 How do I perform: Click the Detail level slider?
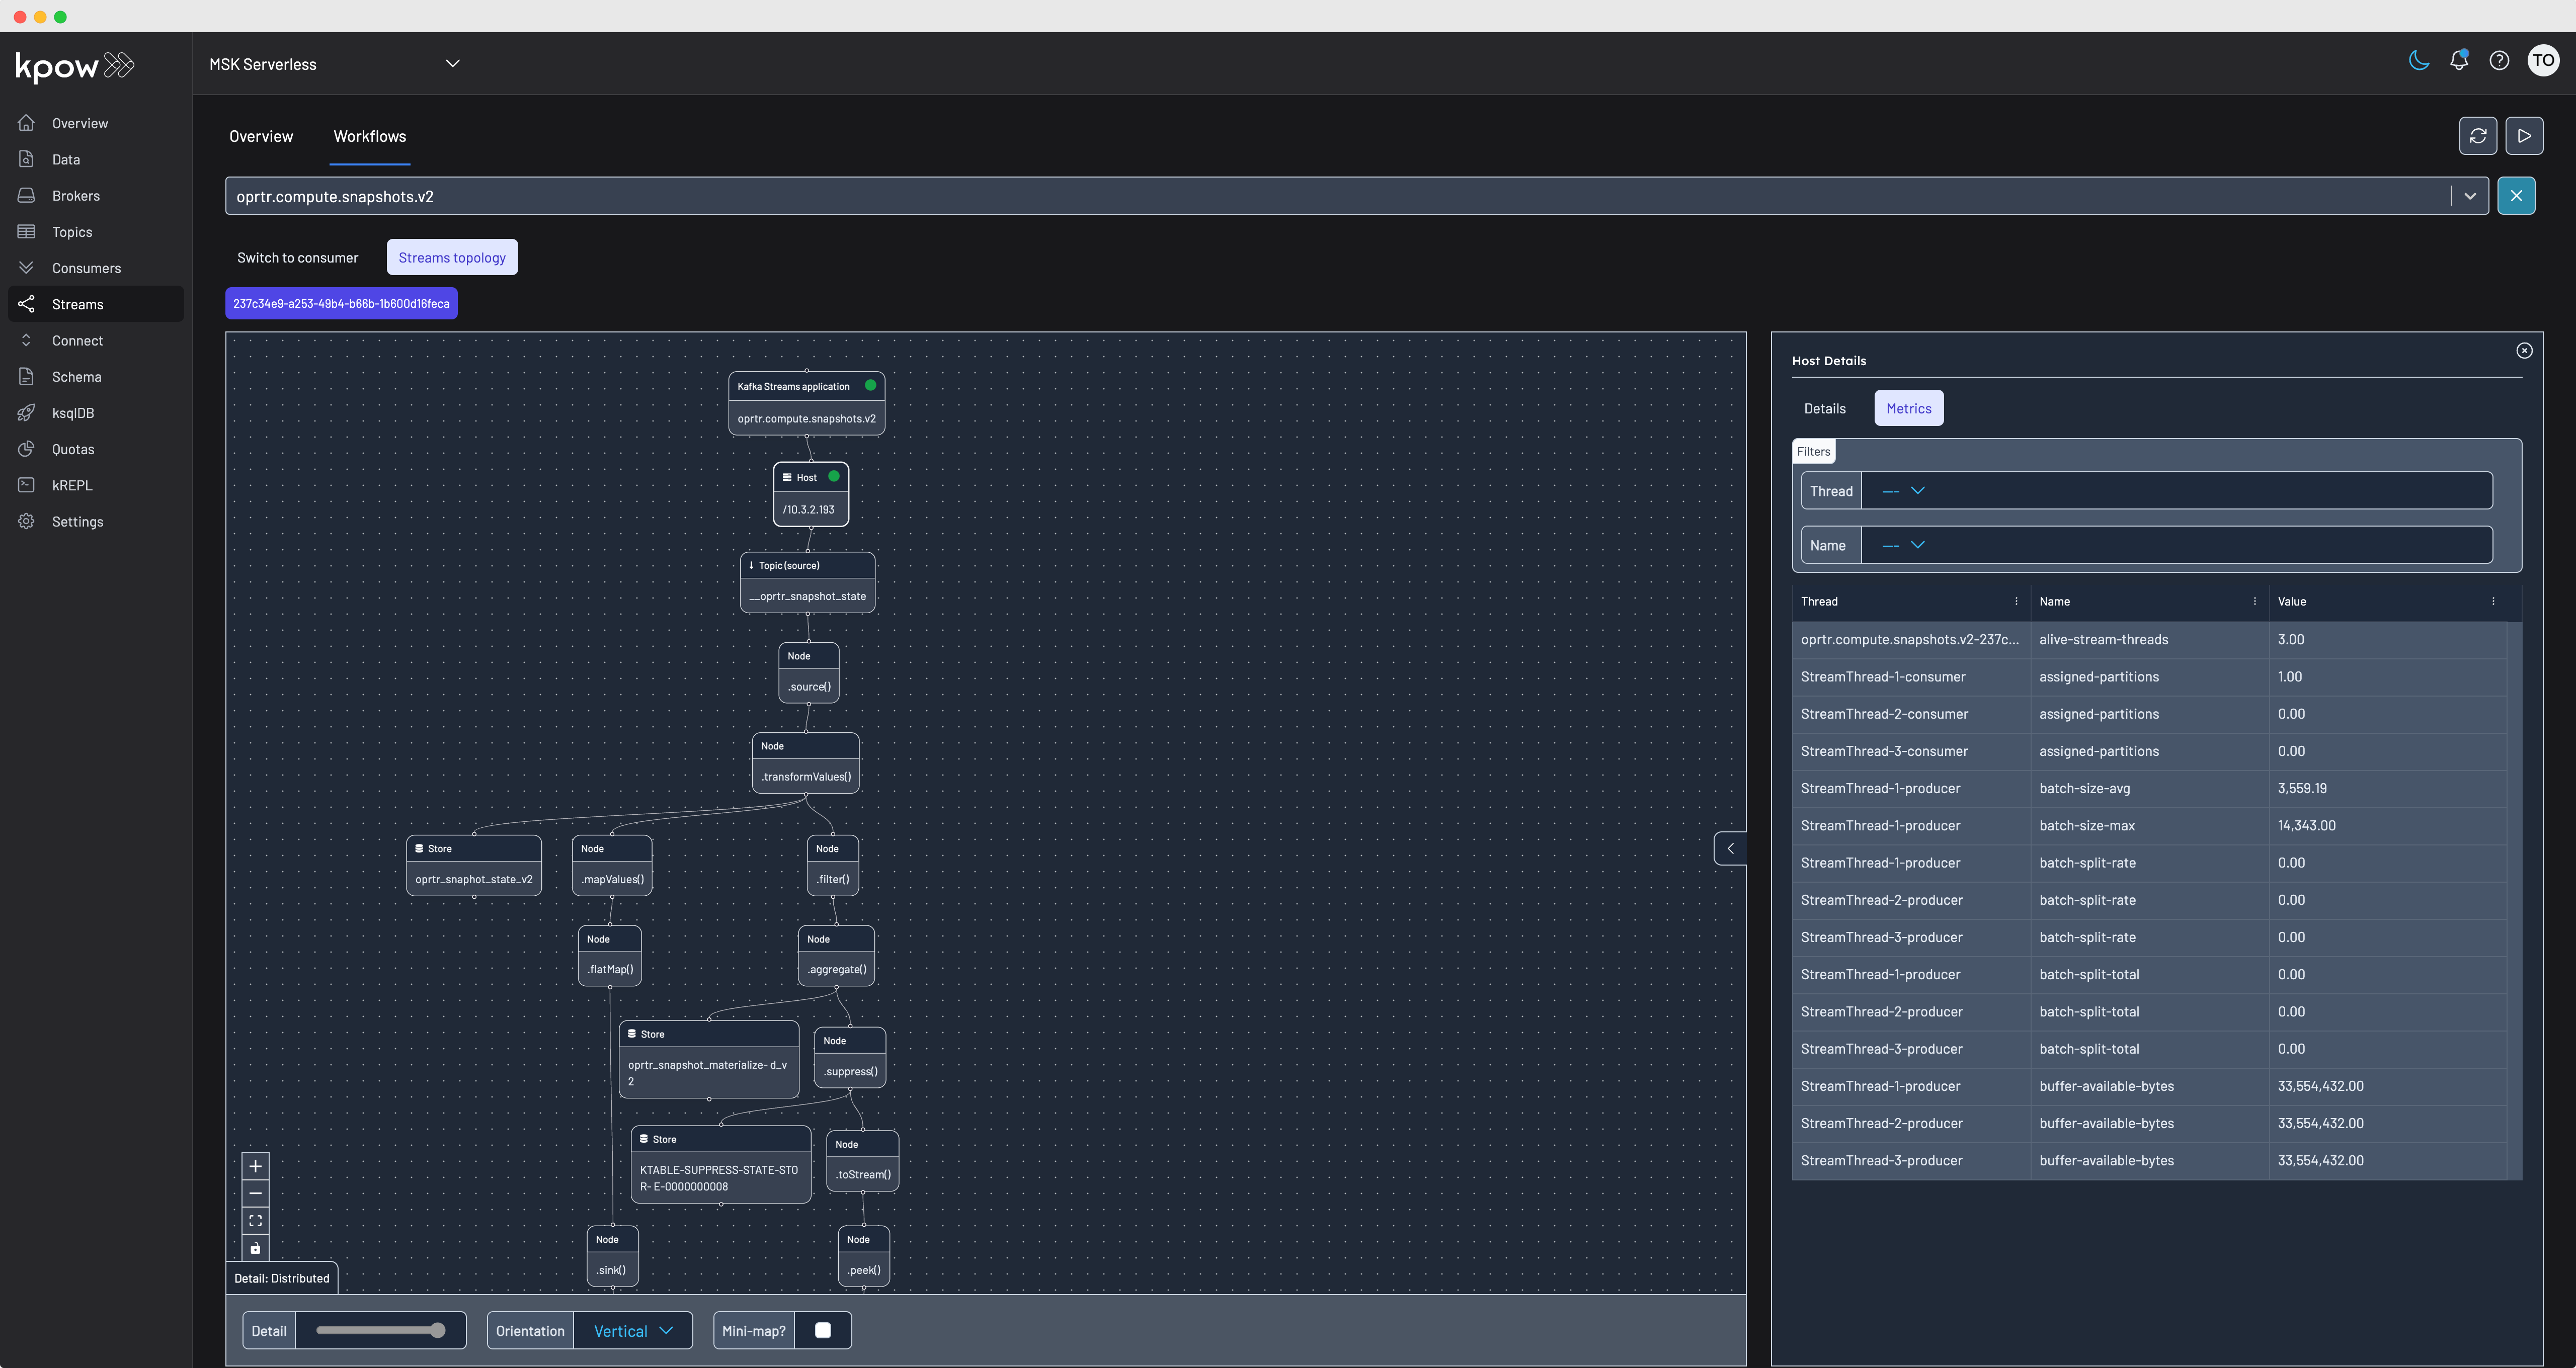point(380,1330)
